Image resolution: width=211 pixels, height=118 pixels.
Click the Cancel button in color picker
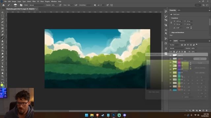[200, 63]
